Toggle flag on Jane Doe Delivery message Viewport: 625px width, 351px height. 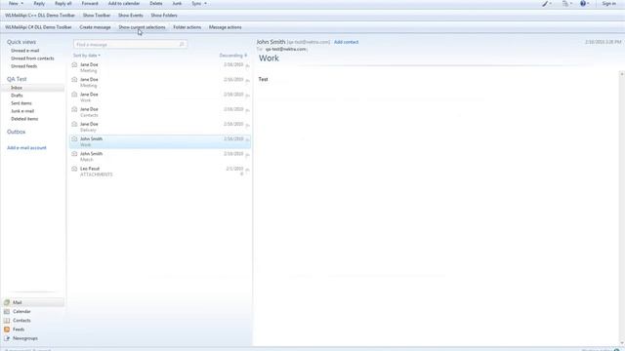pyautogui.click(x=247, y=126)
